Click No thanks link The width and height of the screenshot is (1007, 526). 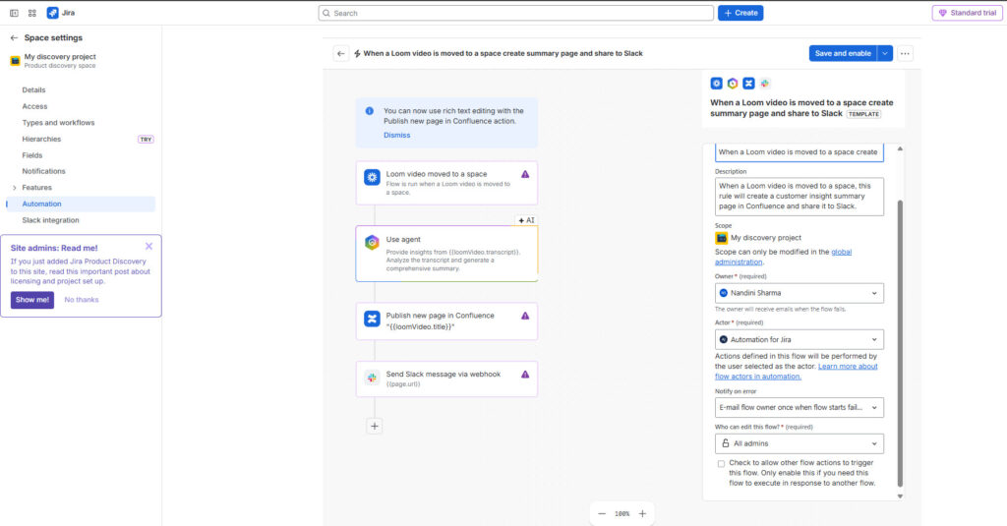82,300
